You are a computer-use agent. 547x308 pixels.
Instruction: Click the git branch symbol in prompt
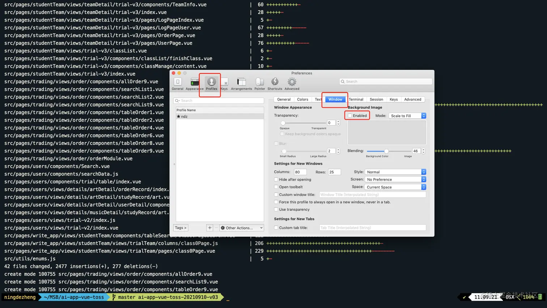(114, 297)
